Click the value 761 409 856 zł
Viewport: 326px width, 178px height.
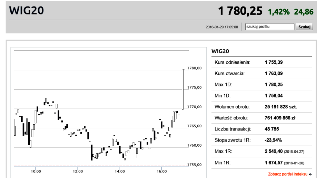pyautogui.click(x=280, y=118)
